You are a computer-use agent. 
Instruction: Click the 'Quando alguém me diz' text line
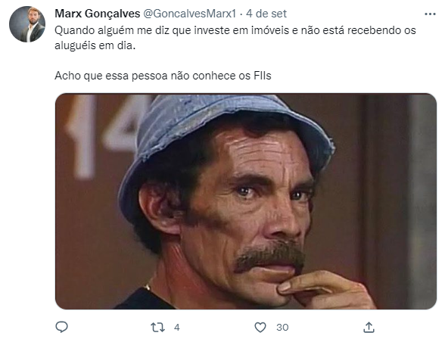pyautogui.click(x=235, y=30)
